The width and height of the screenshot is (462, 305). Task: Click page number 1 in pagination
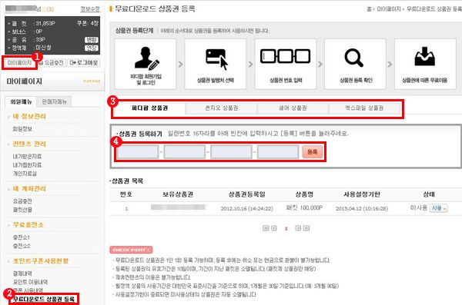click(x=286, y=228)
